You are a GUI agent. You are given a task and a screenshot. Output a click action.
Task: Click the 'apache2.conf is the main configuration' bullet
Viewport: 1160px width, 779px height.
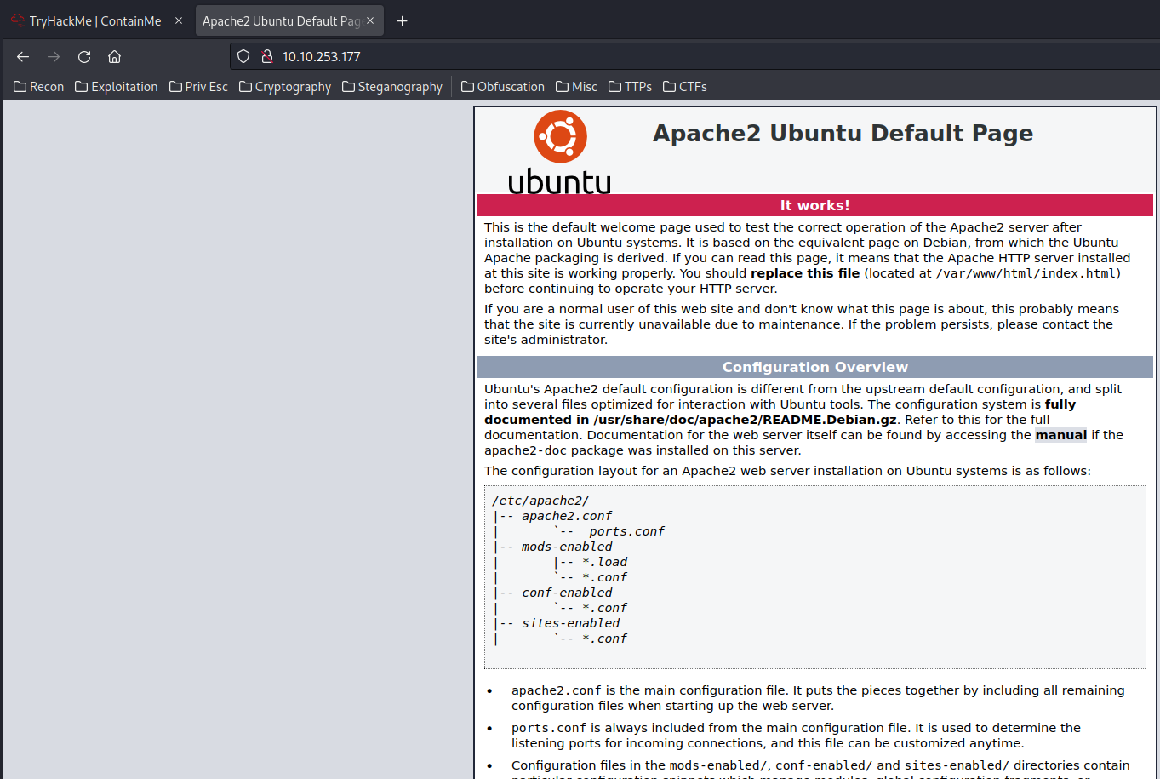tap(818, 698)
